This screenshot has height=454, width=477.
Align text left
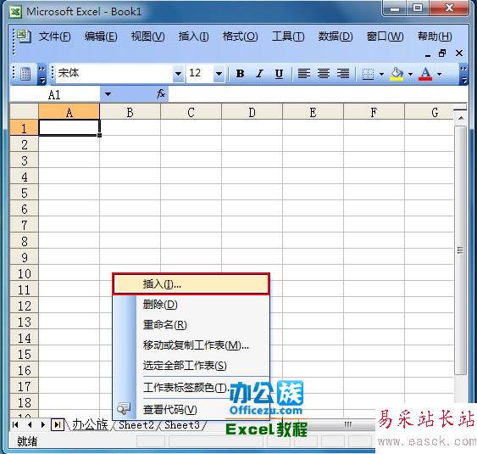[303, 74]
